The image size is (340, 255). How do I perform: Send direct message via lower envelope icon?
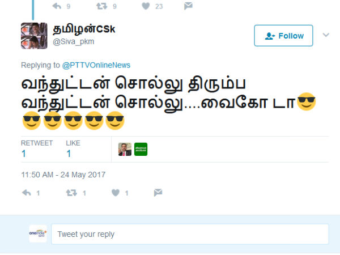point(158,193)
